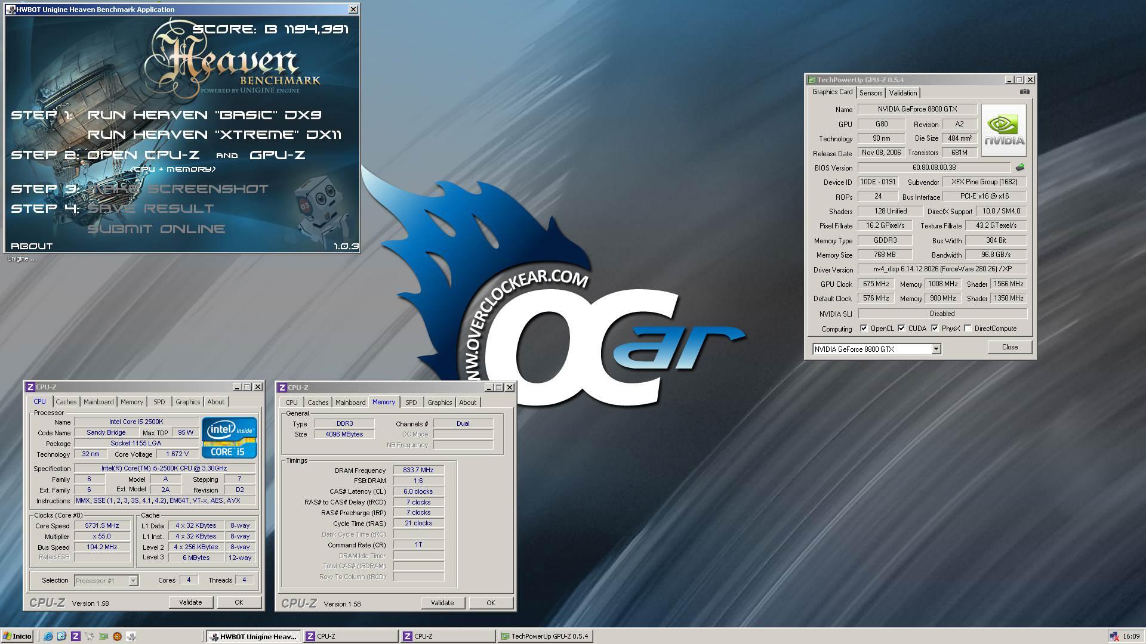
Task: Click Close button in GPU-Z
Action: point(1010,347)
